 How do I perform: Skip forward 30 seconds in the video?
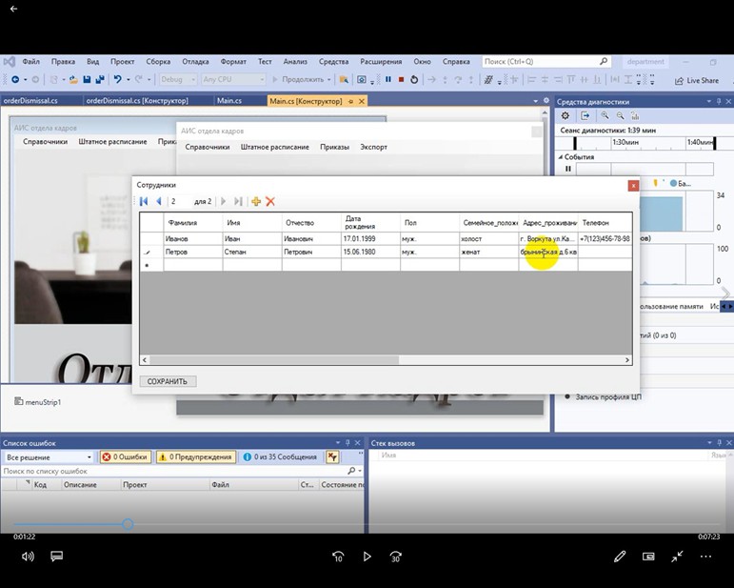pyautogui.click(x=395, y=557)
